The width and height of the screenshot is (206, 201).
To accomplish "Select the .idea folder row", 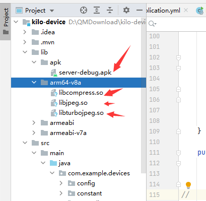I will (79, 32).
